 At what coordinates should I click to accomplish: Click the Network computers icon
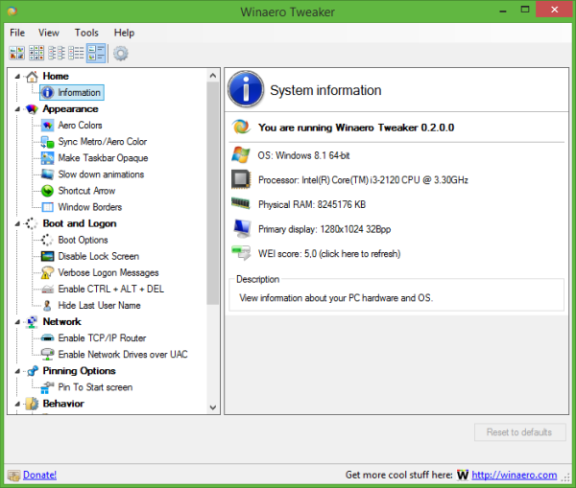[32, 322]
